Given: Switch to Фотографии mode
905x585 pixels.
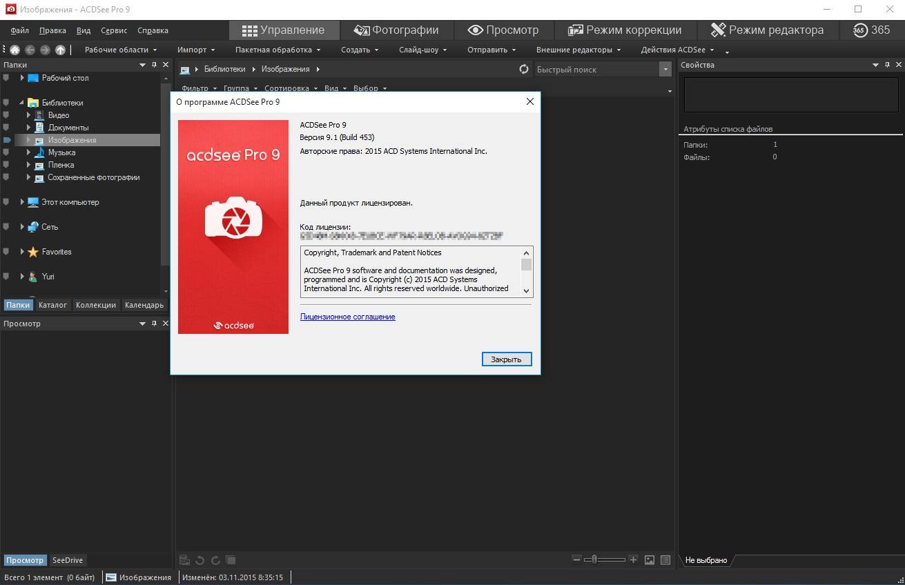Looking at the screenshot, I should point(396,30).
